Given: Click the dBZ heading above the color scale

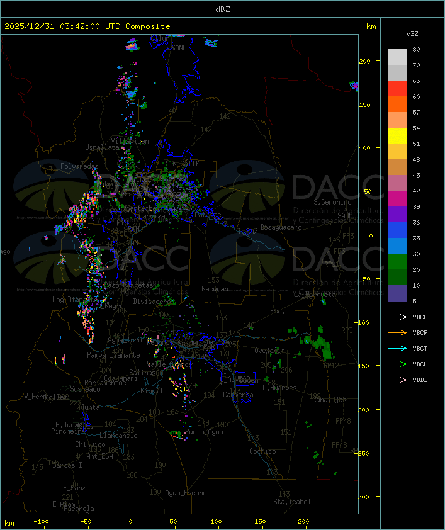Looking at the screenshot, I should (412, 34).
